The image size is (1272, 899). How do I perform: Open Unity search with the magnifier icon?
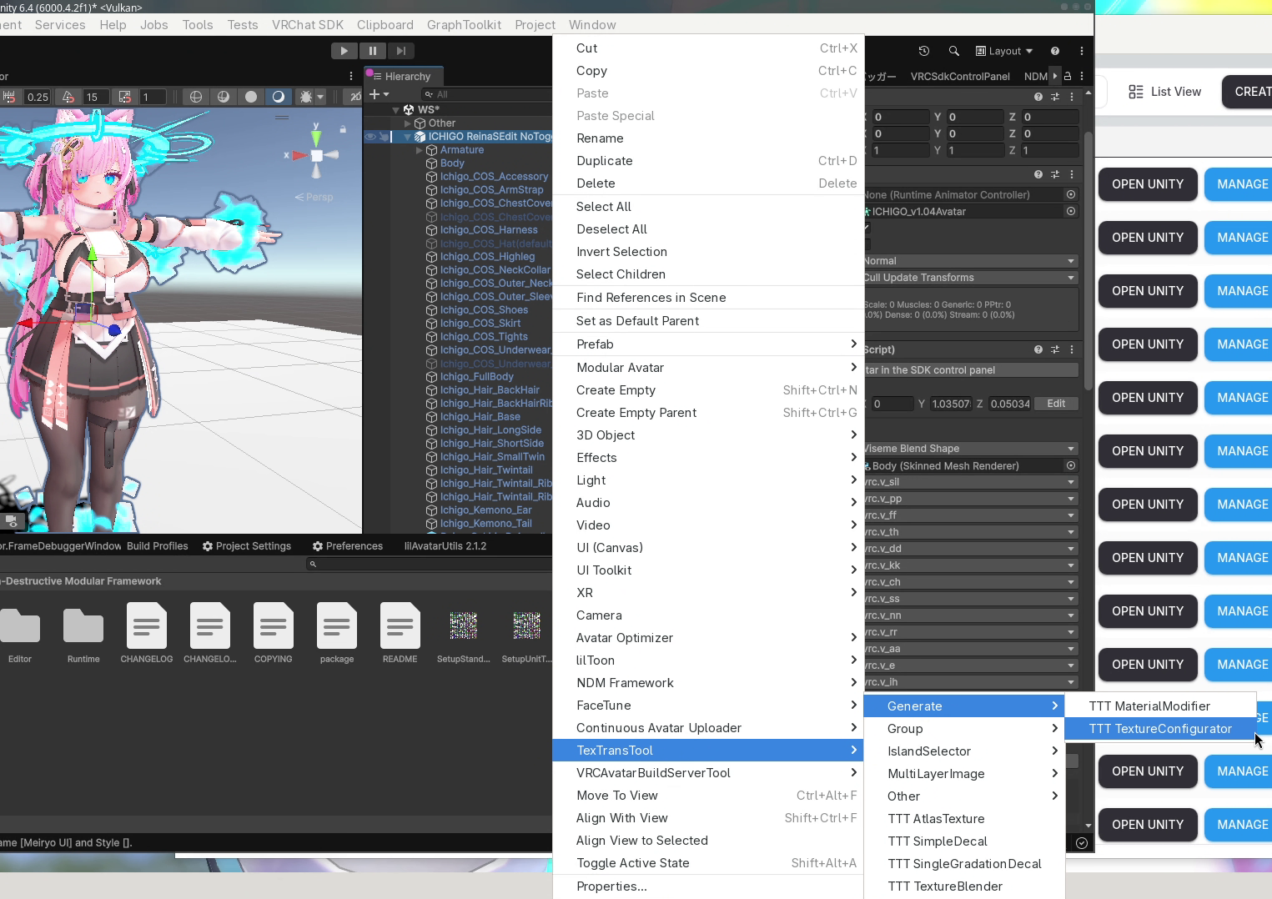click(953, 51)
